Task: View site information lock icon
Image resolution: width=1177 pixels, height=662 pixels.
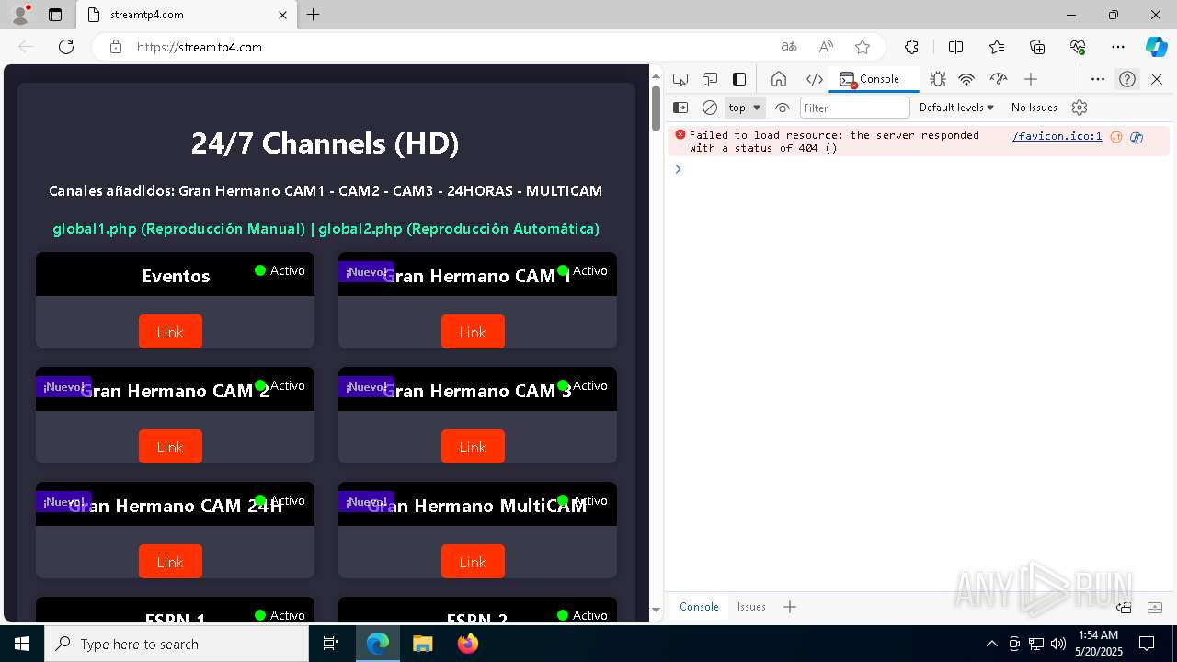Action: (115, 47)
